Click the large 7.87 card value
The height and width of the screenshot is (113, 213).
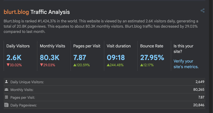coord(80,57)
